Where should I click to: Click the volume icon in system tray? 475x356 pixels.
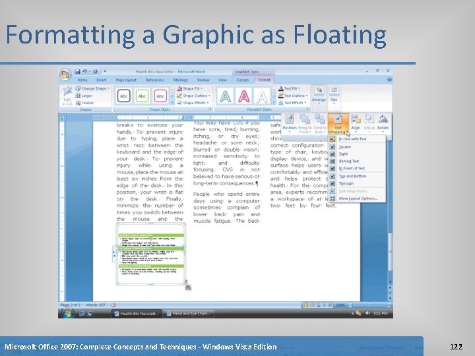367,313
